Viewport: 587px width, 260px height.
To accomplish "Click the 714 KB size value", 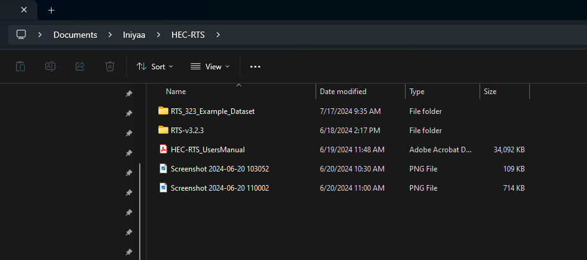I will (x=514, y=188).
